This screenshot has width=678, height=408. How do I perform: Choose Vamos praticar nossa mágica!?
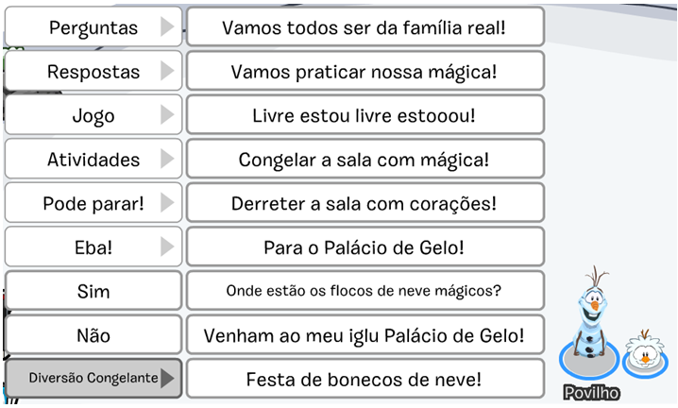[364, 71]
